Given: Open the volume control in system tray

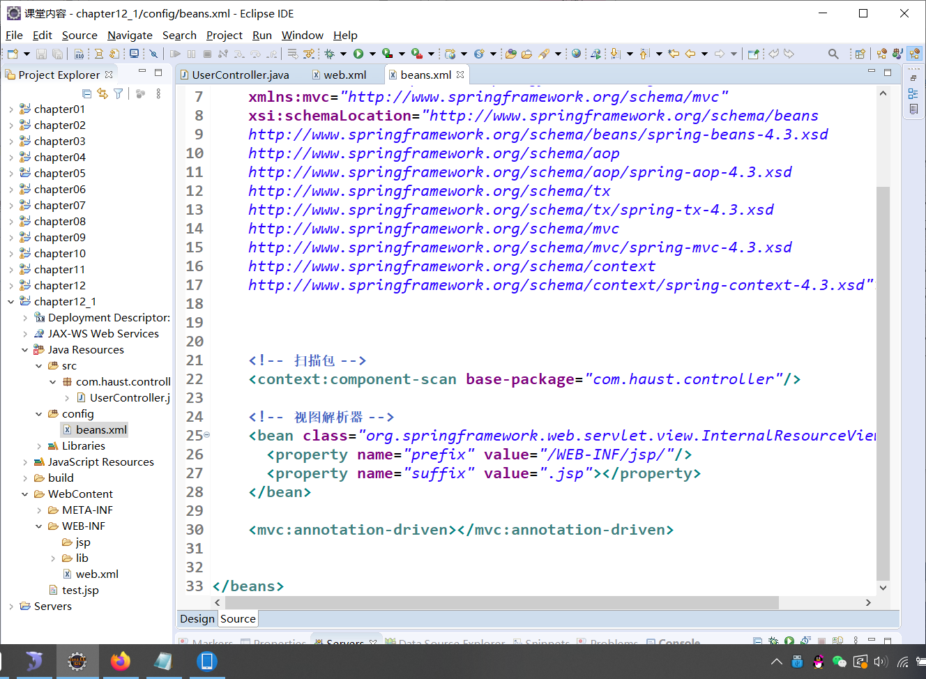Looking at the screenshot, I should coord(881,662).
